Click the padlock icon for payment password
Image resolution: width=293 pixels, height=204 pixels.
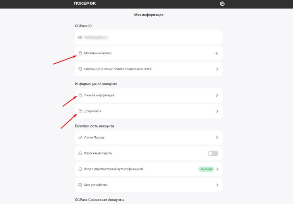pyautogui.click(x=80, y=153)
